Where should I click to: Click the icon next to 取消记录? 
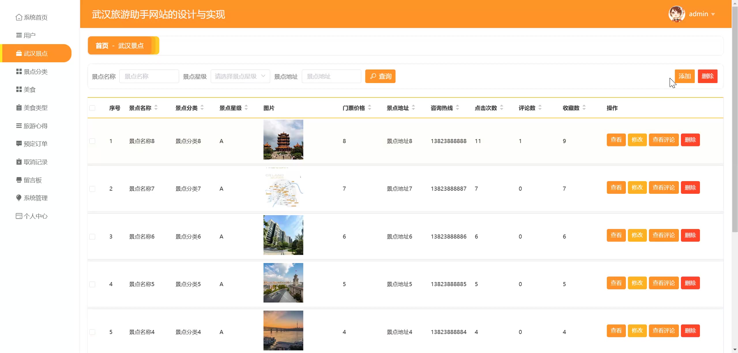[x=19, y=162]
